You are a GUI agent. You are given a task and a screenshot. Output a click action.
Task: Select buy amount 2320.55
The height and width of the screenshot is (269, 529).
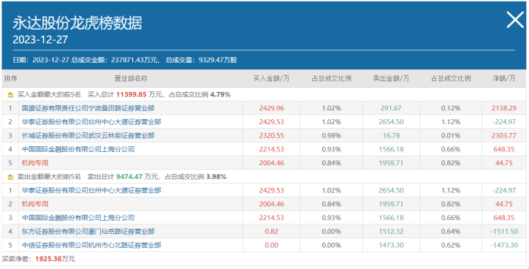[x=272, y=135]
